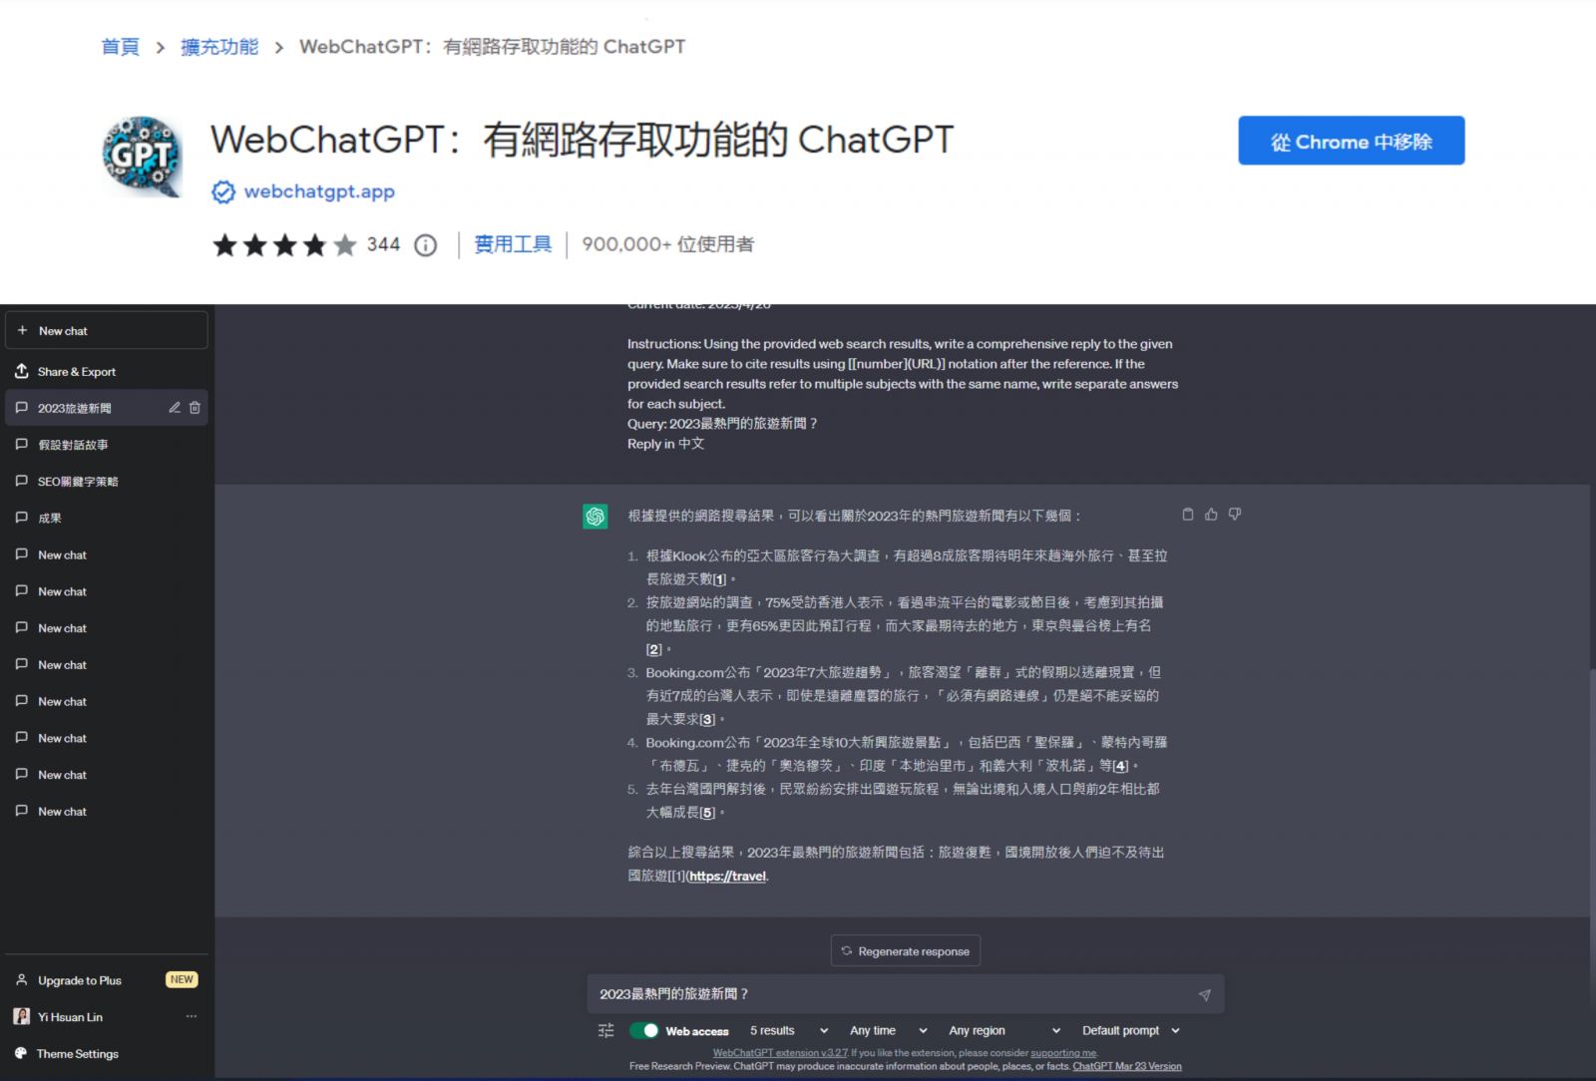This screenshot has width=1596, height=1081.
Task: Click the Theme Settings palette icon
Action: (21, 1053)
